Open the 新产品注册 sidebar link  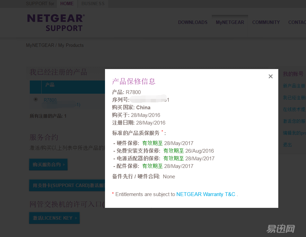(294, 86)
